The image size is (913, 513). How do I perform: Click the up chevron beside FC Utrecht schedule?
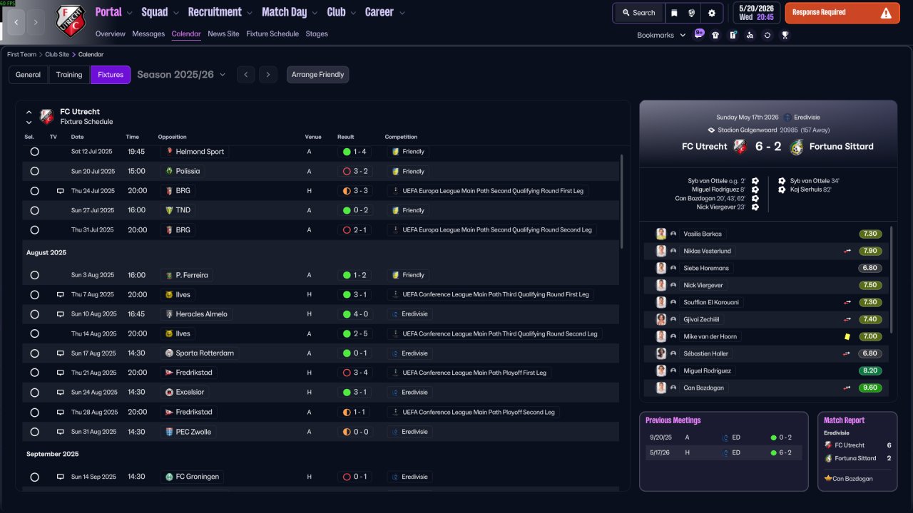tap(29, 112)
